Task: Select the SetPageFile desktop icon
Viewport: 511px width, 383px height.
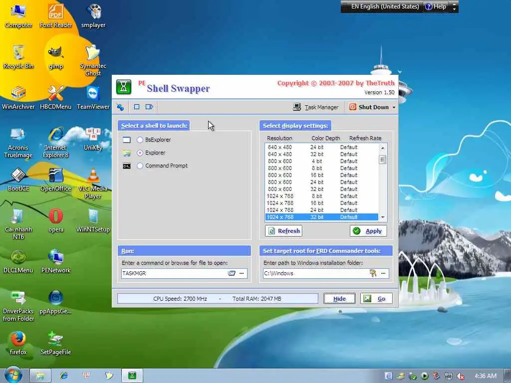Action: 56,343
